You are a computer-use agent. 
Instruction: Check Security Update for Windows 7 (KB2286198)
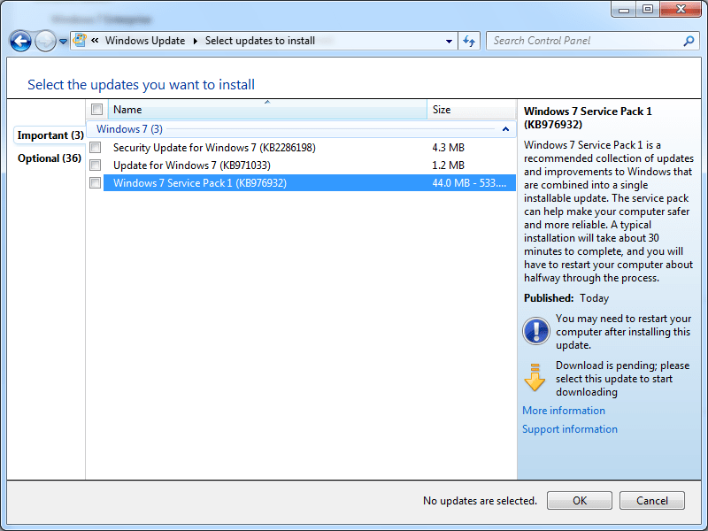click(x=95, y=147)
